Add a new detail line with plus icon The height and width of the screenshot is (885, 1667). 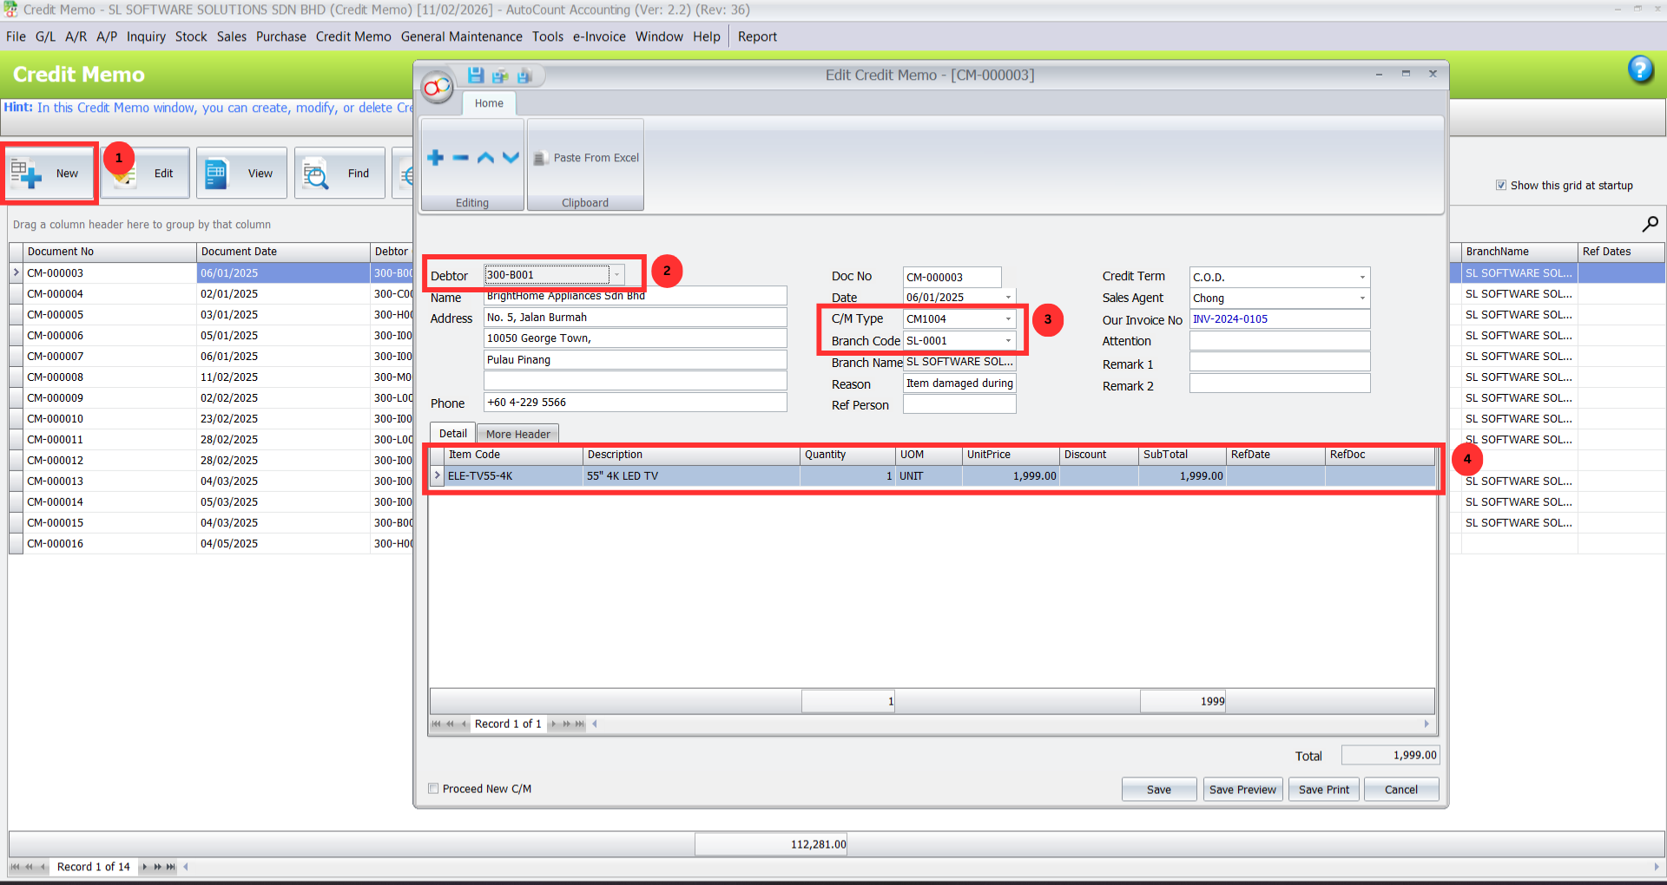(434, 157)
